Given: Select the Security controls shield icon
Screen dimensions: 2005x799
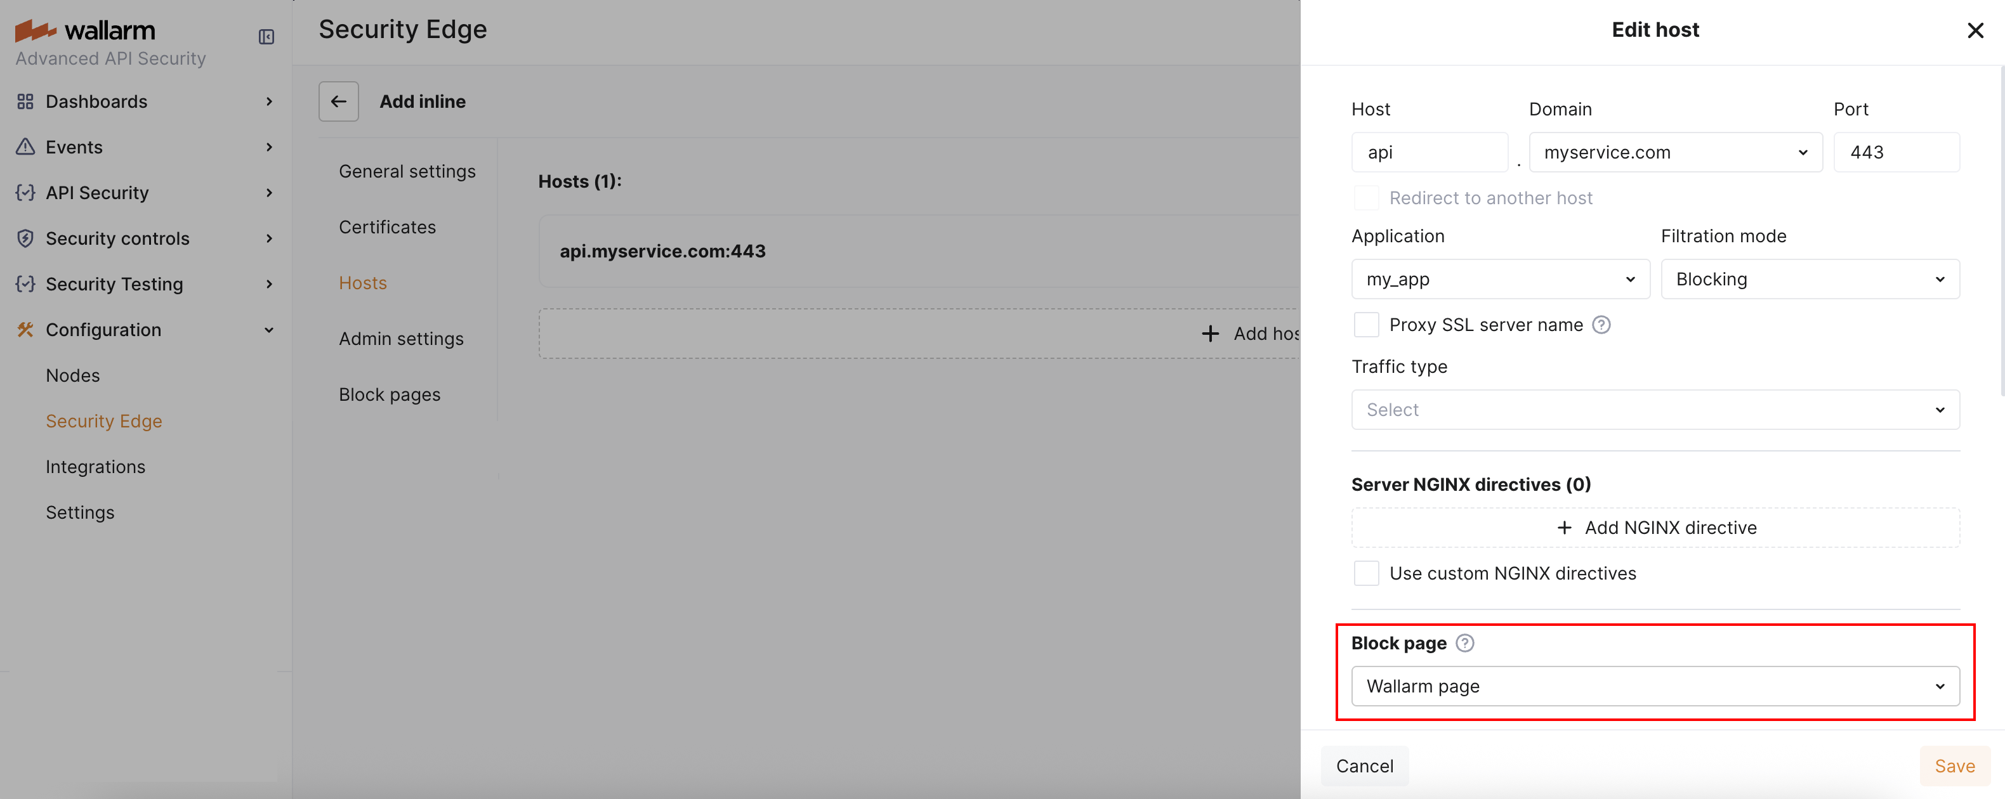Looking at the screenshot, I should [x=24, y=238].
